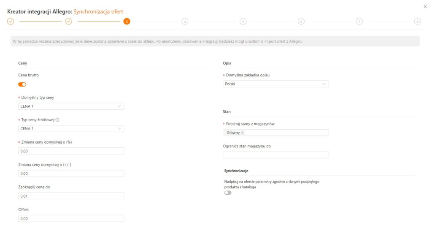Close the Allegro integration wizard

click(x=425, y=6)
